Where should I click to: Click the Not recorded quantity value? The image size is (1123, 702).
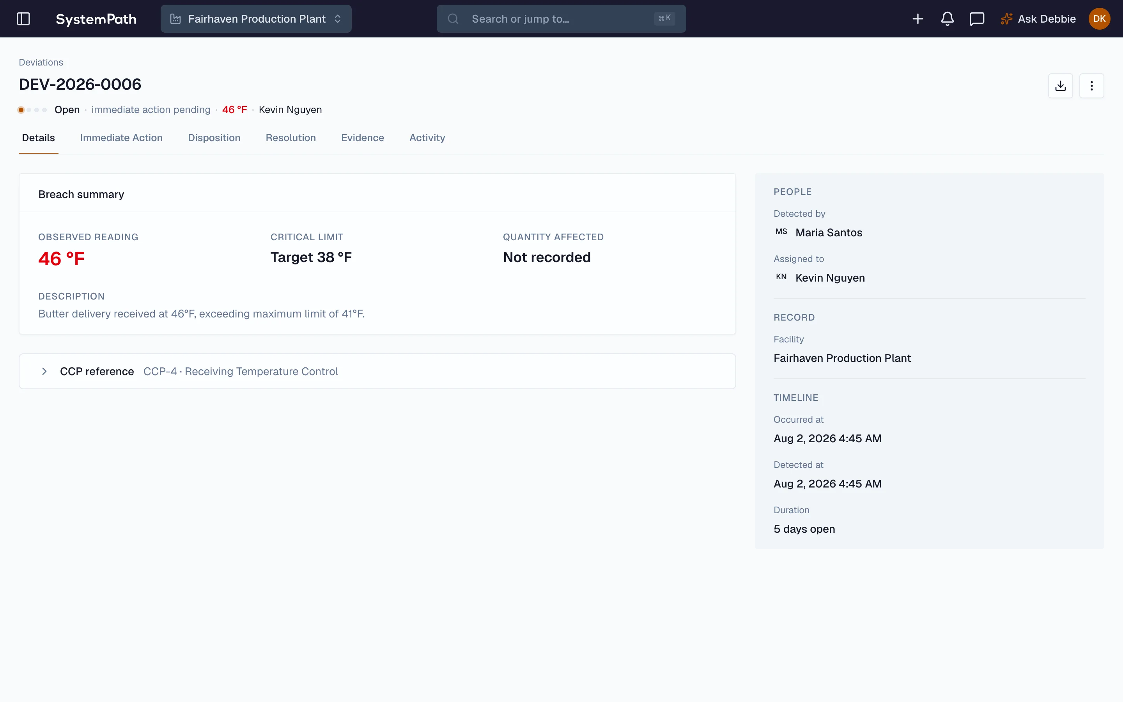click(x=547, y=257)
